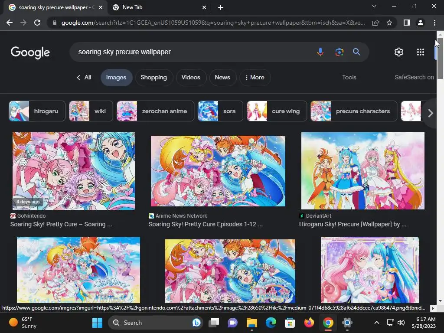Click the magnifier search button
The image size is (444, 333).
pyautogui.click(x=356, y=52)
